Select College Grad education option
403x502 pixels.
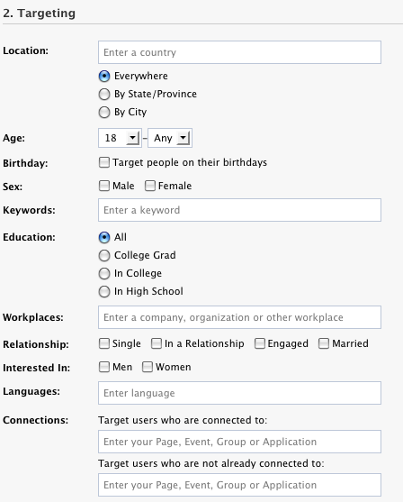104,255
